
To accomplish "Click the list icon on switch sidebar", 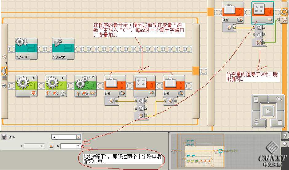I will point(4,78).
